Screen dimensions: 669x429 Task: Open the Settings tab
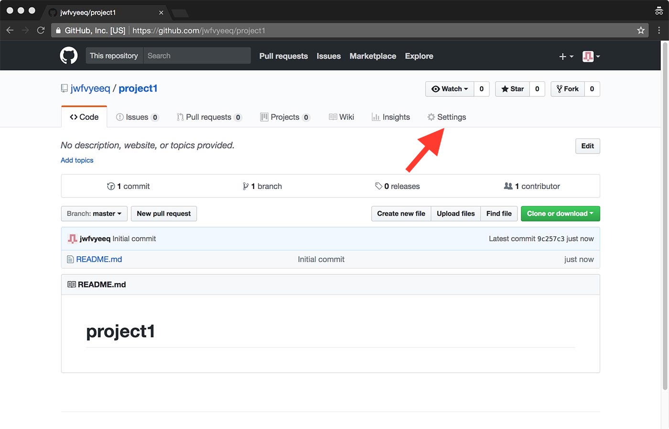click(447, 117)
